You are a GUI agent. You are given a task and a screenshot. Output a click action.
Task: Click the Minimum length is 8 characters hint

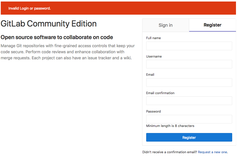170,126
